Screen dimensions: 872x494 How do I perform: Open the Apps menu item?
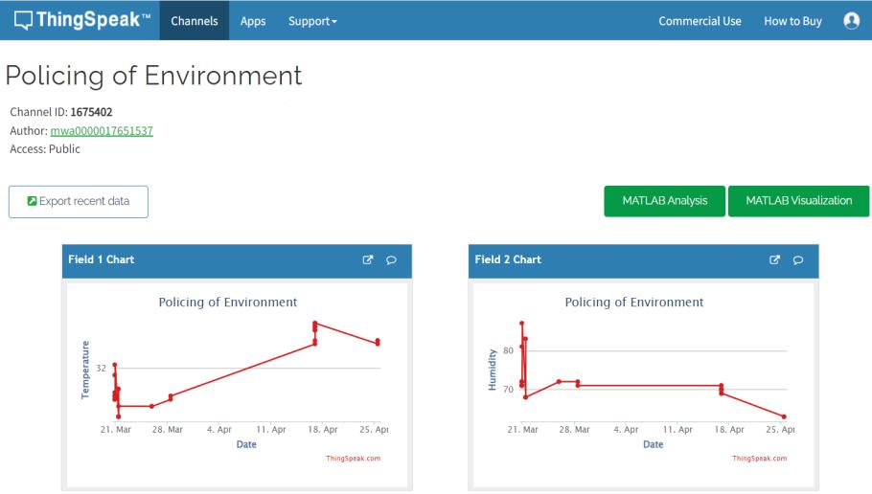click(253, 21)
